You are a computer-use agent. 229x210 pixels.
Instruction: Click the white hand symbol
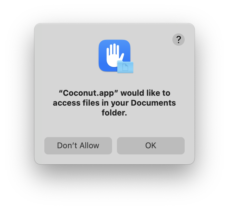pyautogui.click(x=114, y=55)
